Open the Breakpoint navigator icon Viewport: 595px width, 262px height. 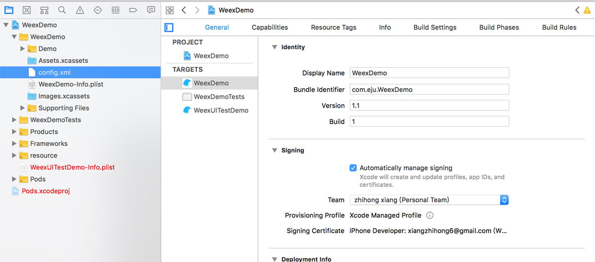pyautogui.click(x=133, y=10)
